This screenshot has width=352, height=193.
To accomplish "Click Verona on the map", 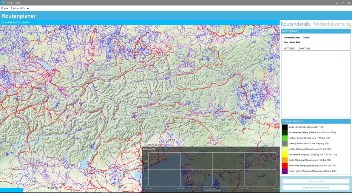I will (x=97, y=169).
